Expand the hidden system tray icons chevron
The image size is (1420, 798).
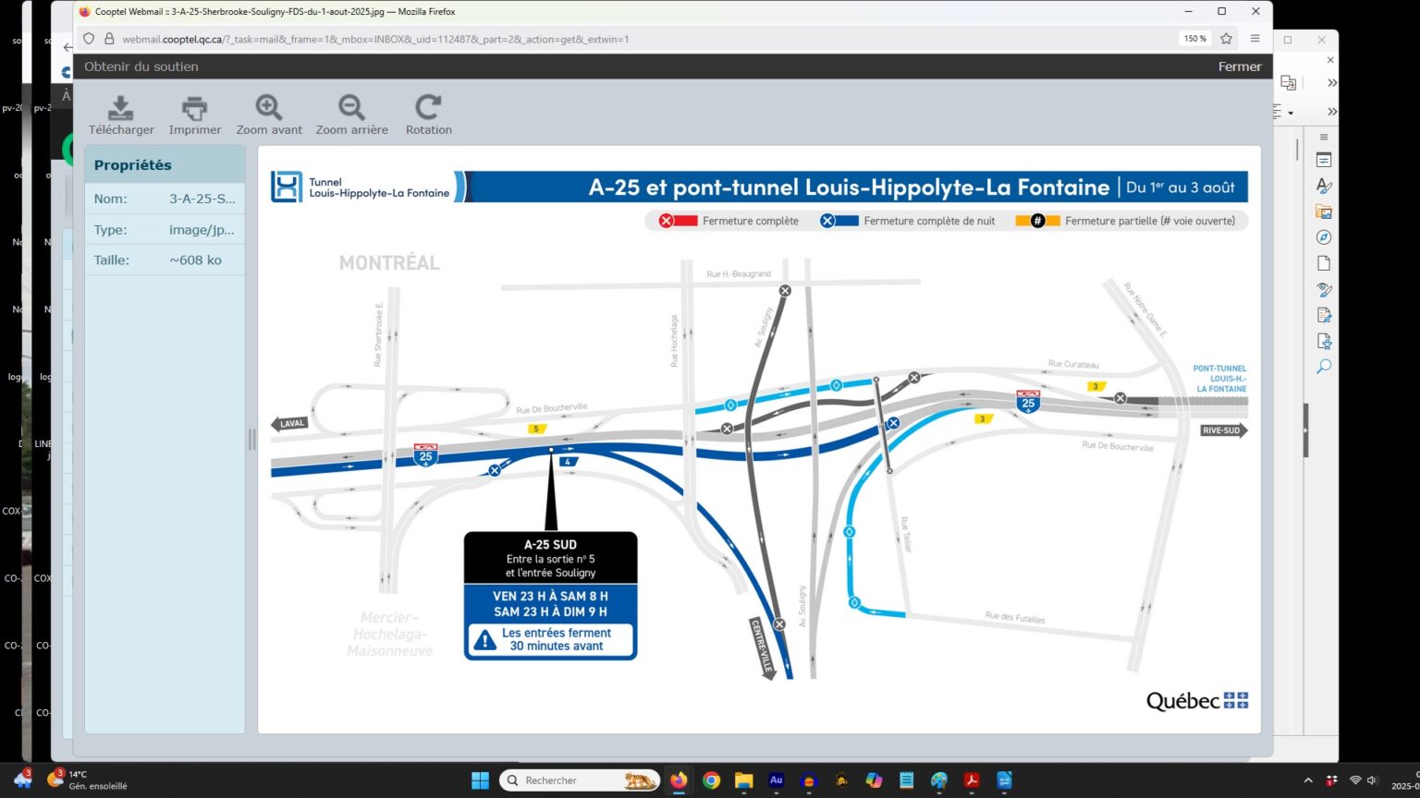point(1307,780)
